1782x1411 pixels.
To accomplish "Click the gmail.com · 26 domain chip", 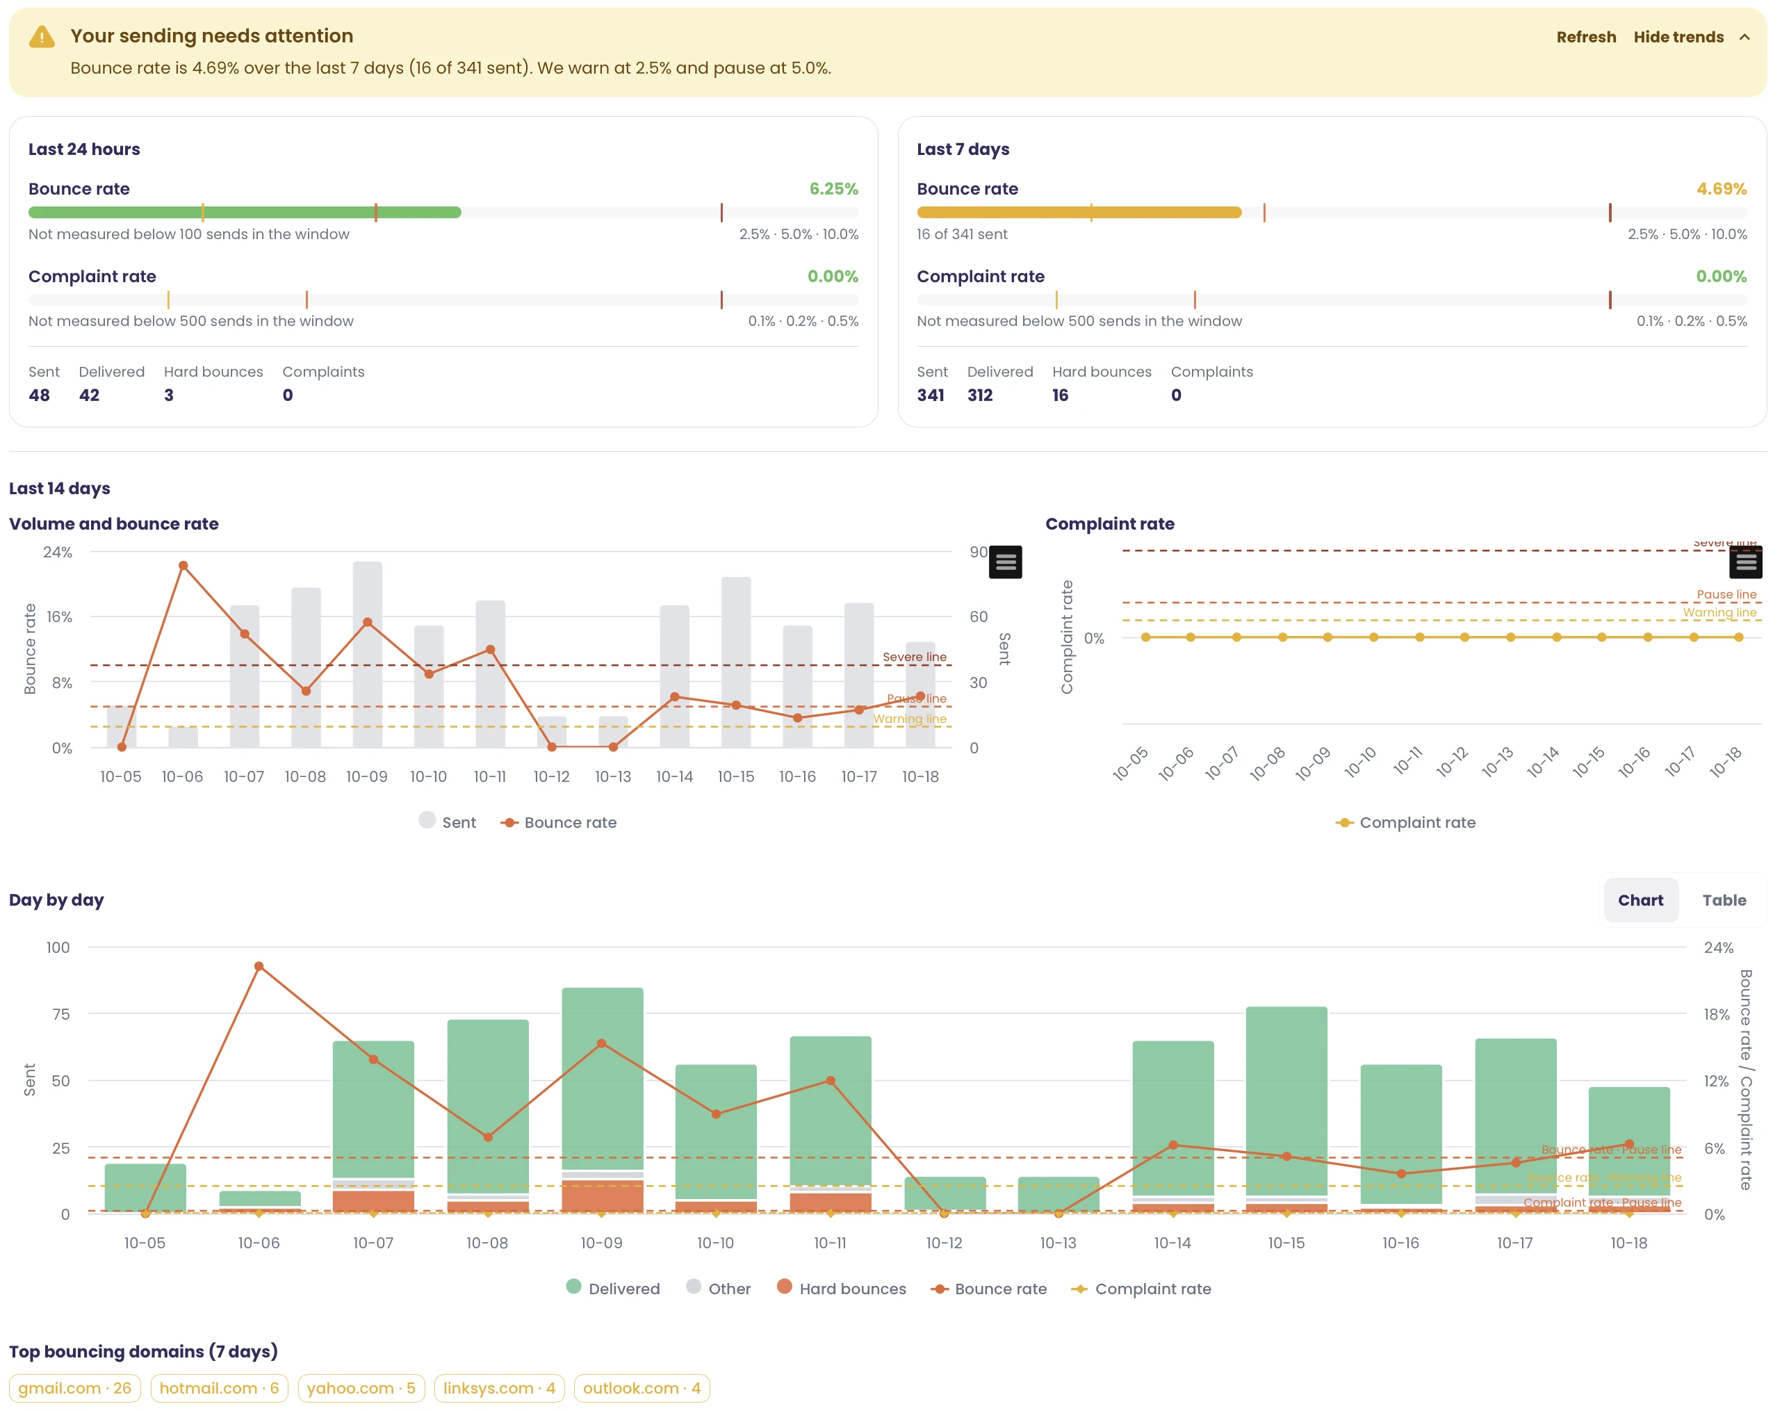I will [x=75, y=1388].
